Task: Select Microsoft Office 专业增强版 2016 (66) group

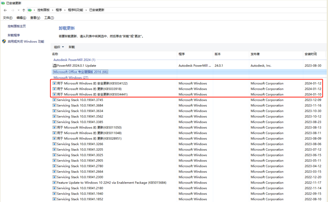Action: 80,72
